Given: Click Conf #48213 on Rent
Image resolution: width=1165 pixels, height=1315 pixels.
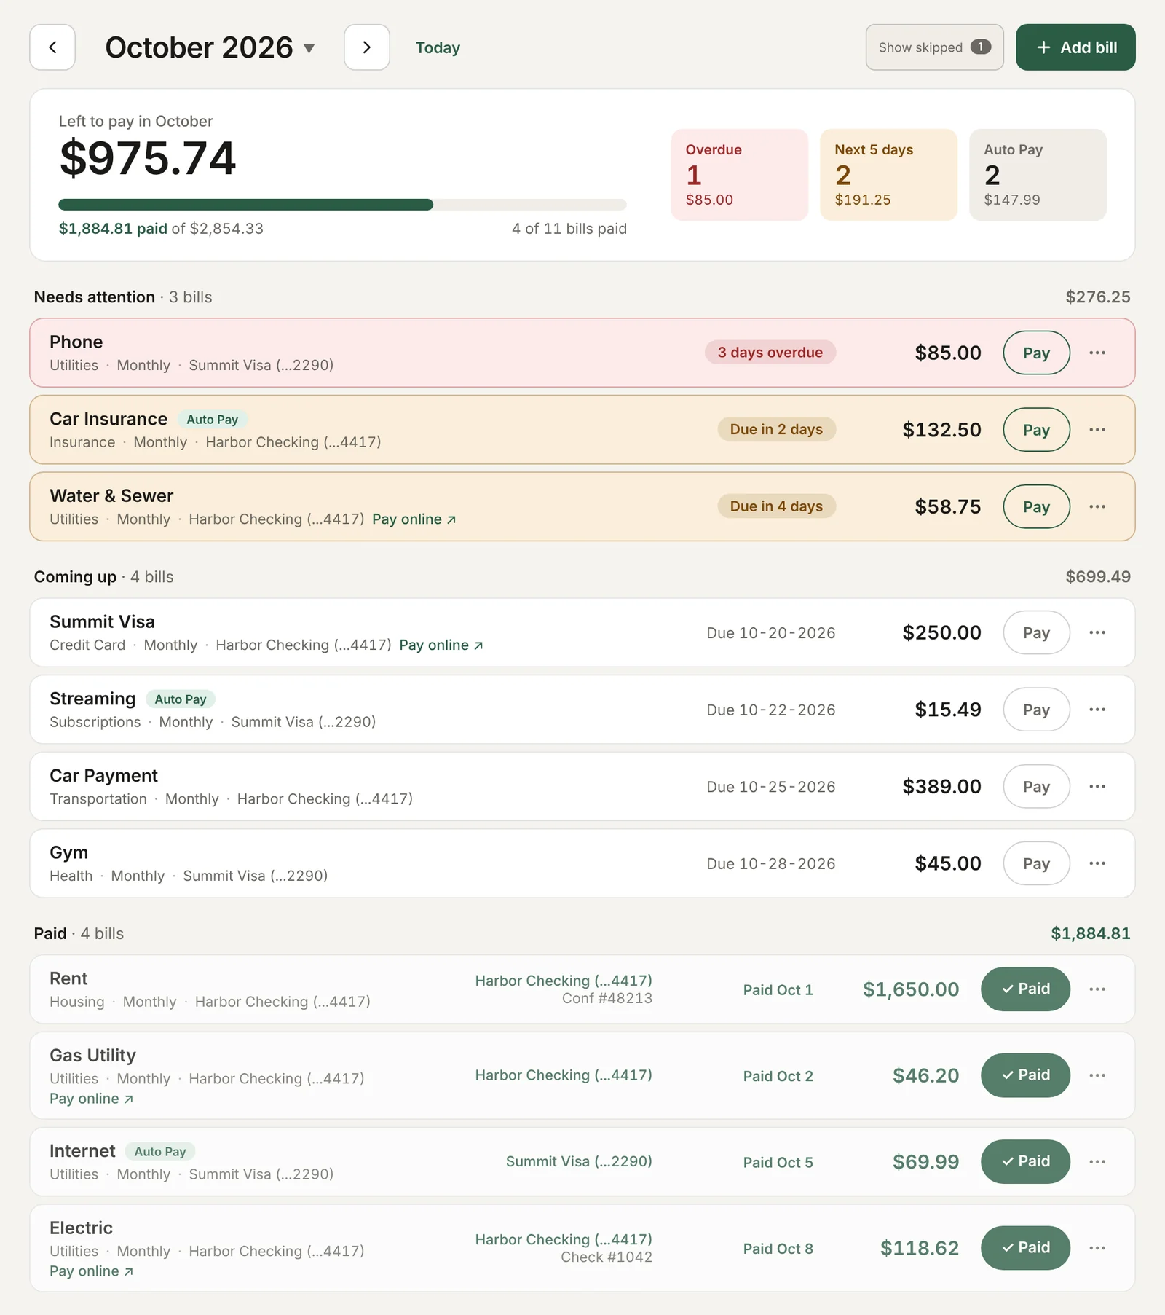Looking at the screenshot, I should (607, 998).
